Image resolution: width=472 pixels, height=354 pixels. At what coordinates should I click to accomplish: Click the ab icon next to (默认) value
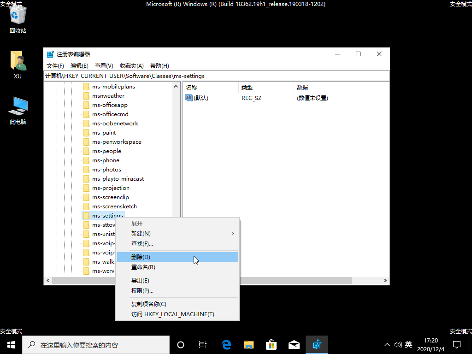point(189,98)
